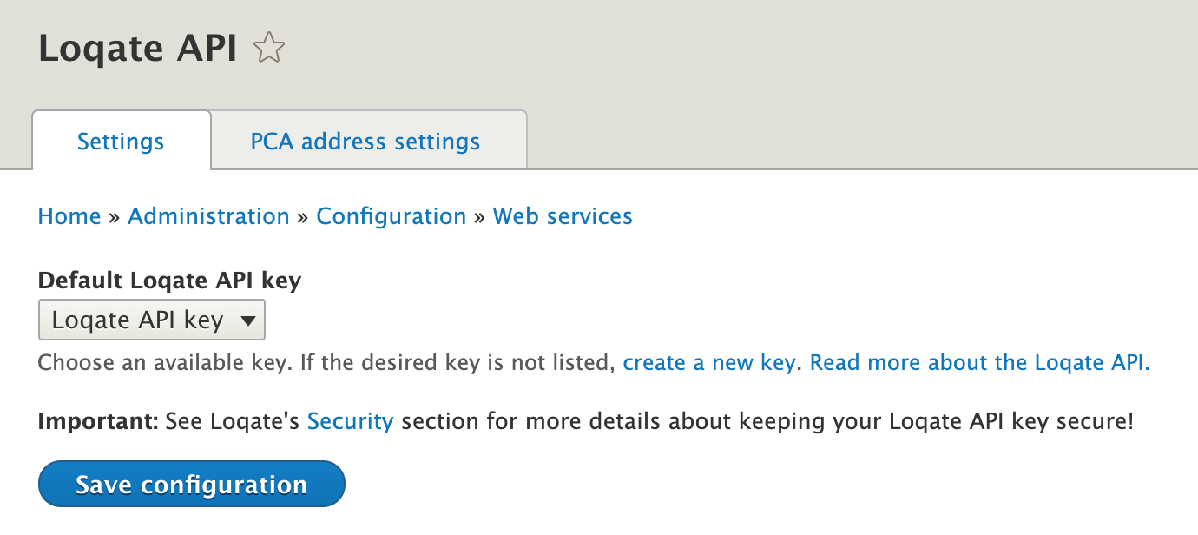The width and height of the screenshot is (1198, 535).
Task: Save the Loqate API settings
Action: tap(191, 484)
